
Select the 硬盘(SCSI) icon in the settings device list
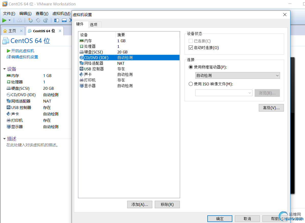click(x=82, y=52)
